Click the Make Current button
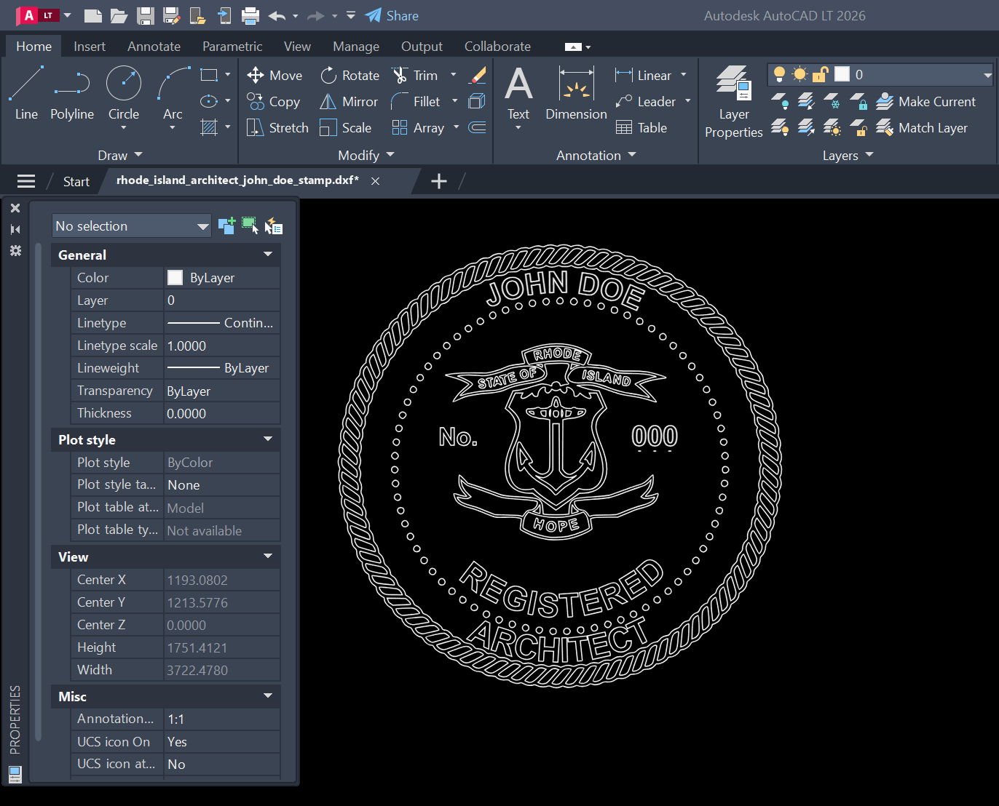This screenshot has height=806, width=999. (x=925, y=101)
